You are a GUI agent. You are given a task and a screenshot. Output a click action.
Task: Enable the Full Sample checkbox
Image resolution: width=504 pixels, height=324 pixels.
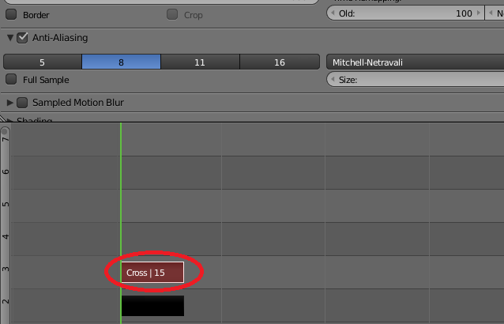[11, 79]
